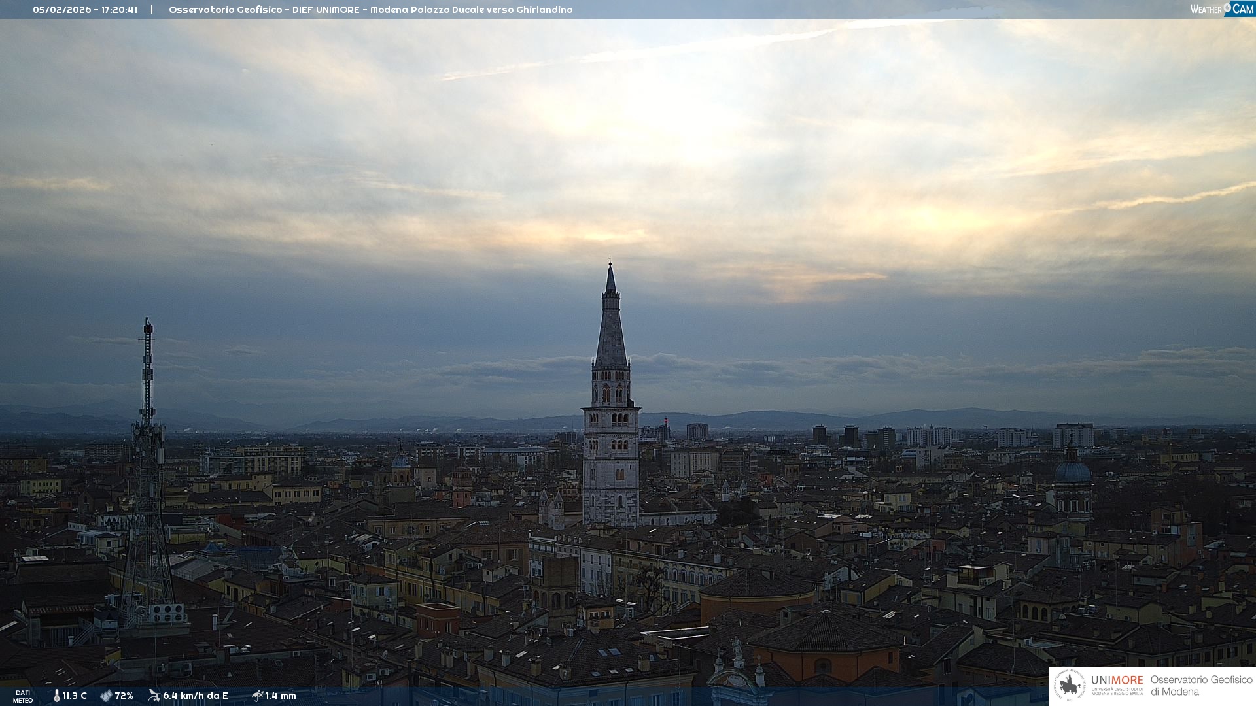Click the Osservatorio Geofisico camera title text
Image resolution: width=1256 pixels, height=706 pixels.
(x=370, y=10)
